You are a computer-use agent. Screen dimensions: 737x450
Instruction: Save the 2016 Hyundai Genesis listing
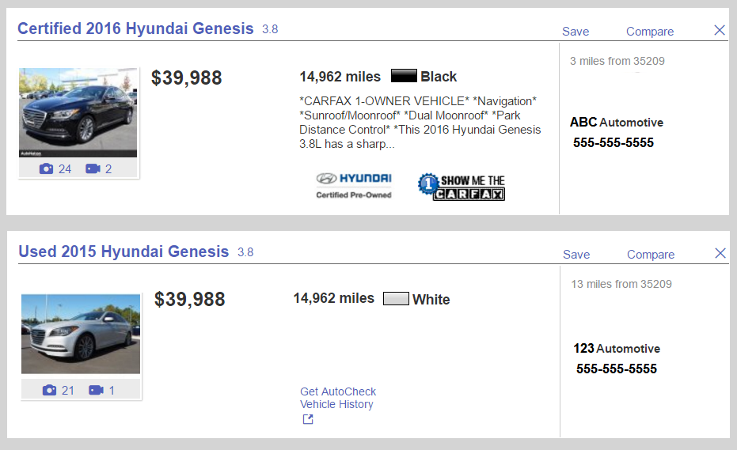click(576, 32)
